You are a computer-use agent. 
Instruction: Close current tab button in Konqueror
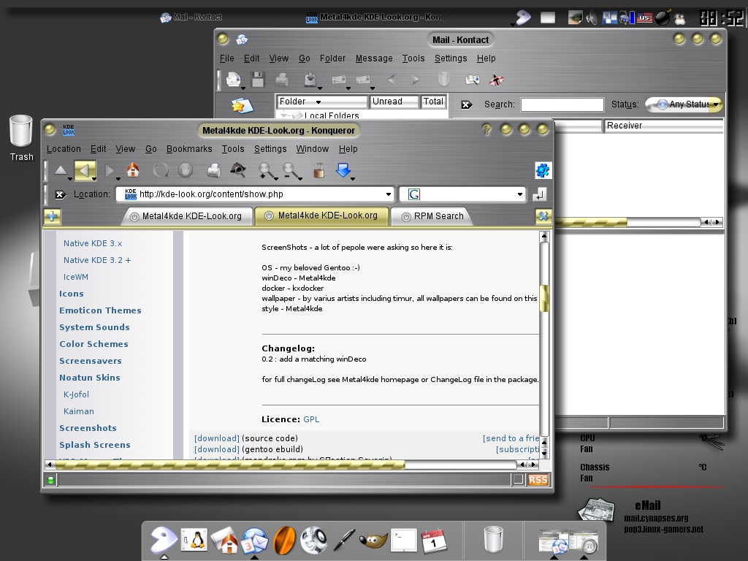543,216
